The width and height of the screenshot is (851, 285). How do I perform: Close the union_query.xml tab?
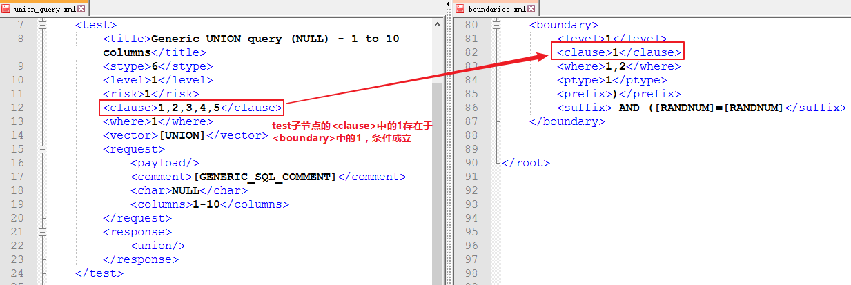[x=81, y=9]
